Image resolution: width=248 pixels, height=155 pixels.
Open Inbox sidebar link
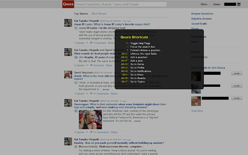click(x=195, y=42)
